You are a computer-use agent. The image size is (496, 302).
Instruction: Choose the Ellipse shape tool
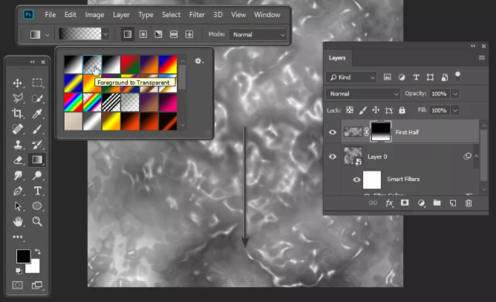pyautogui.click(x=37, y=206)
